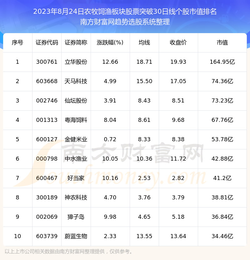Click the 证券简称 column header
The height and width of the screenshot is (260, 250).
click(76, 42)
